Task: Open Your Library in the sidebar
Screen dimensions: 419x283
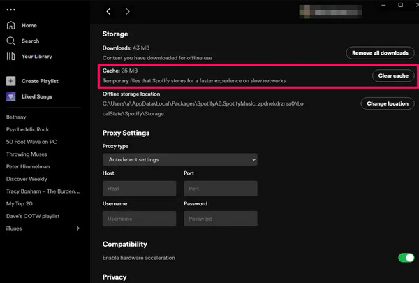Action: [37, 57]
